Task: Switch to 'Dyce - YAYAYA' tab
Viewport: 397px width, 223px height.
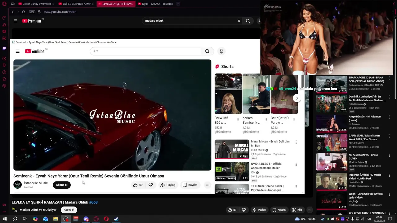Action: pyautogui.click(x=155, y=4)
